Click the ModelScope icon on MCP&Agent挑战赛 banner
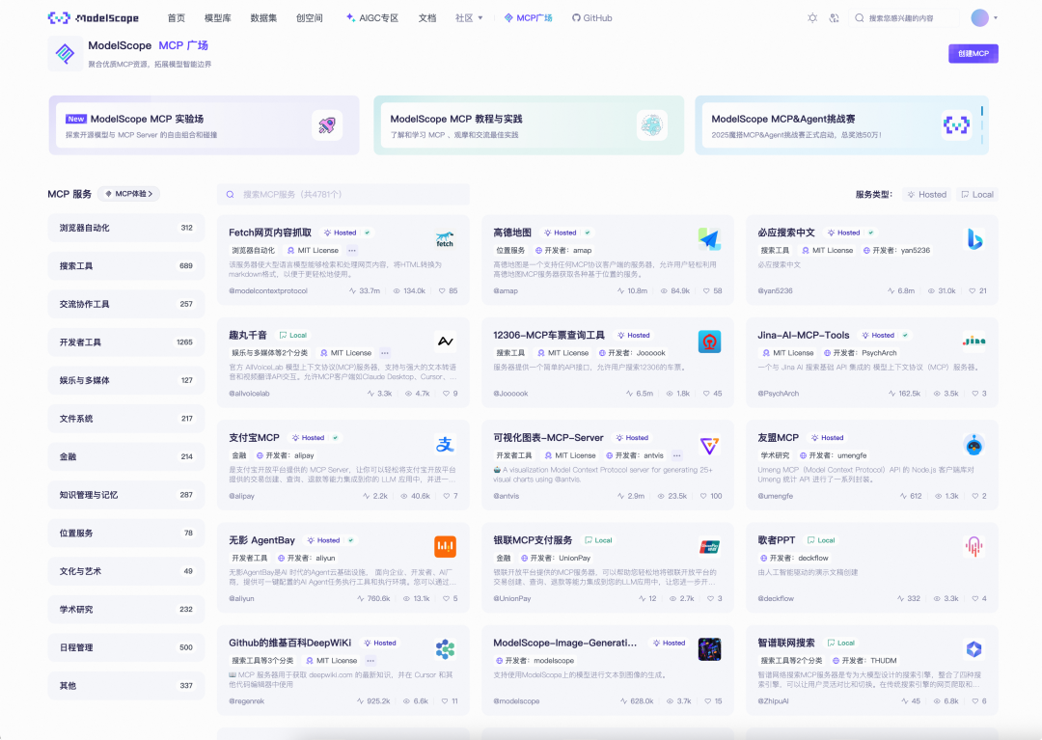 coord(956,124)
